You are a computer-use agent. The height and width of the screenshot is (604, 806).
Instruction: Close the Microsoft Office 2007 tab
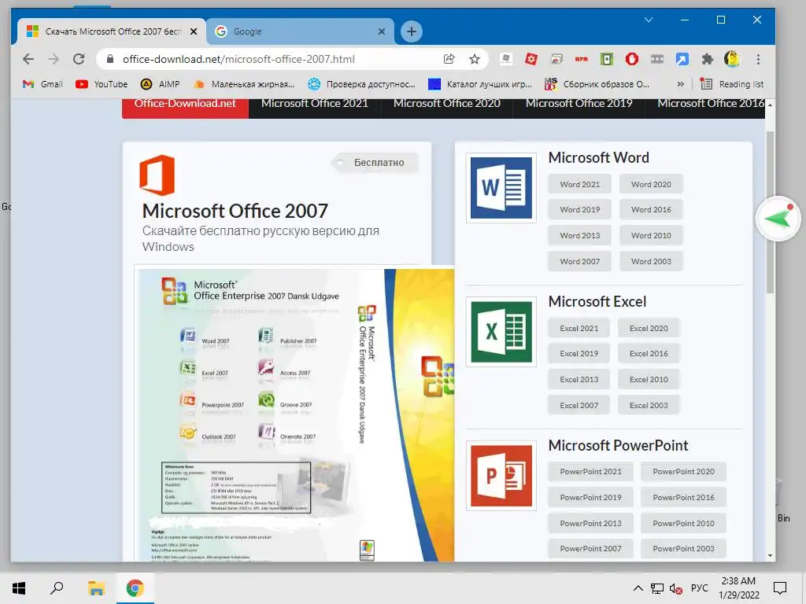(x=194, y=31)
